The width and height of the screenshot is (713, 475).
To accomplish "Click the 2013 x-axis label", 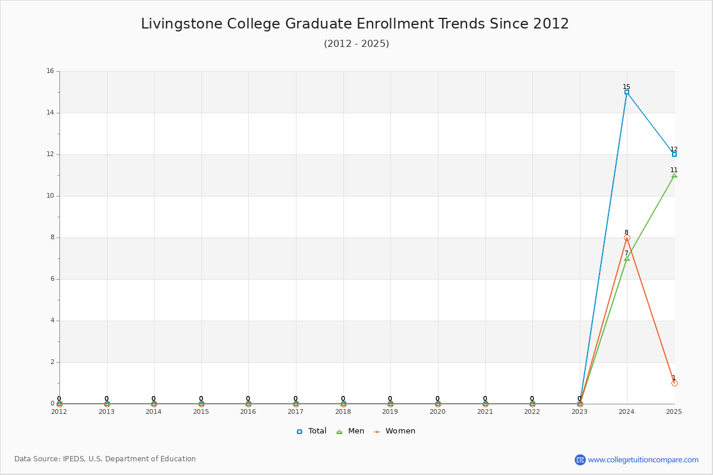I will pyautogui.click(x=107, y=411).
